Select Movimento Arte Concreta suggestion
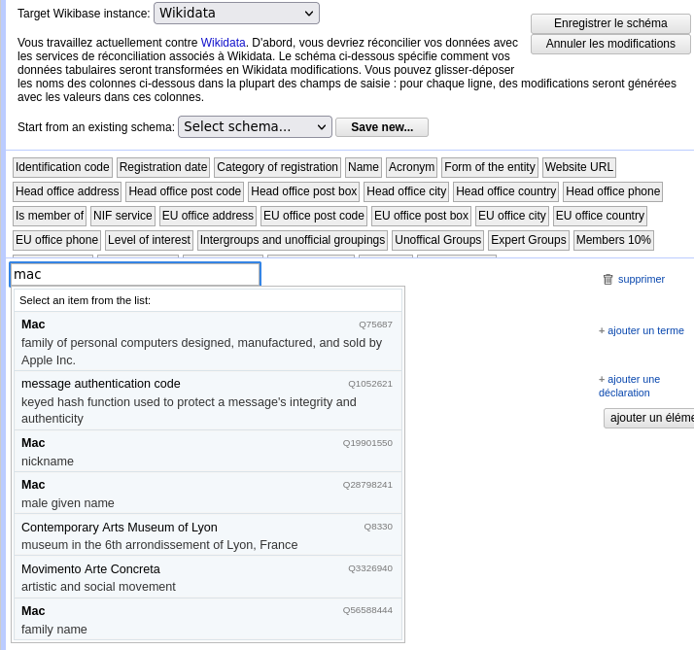 click(208, 577)
